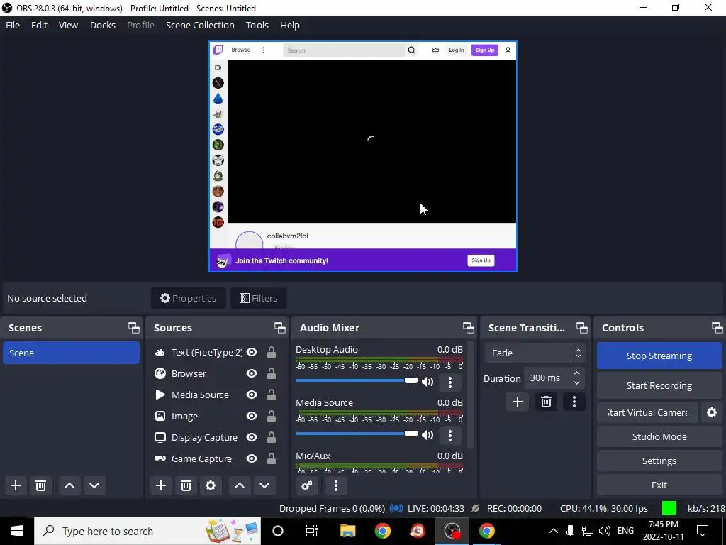Toggle visibility of Media Source in Sources
The height and width of the screenshot is (545, 726).
point(252,395)
